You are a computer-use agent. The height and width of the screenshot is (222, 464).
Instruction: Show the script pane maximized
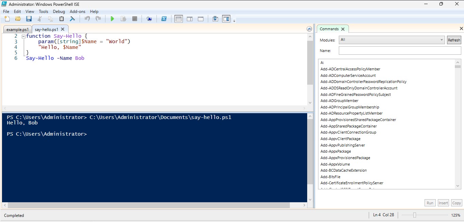201,19
